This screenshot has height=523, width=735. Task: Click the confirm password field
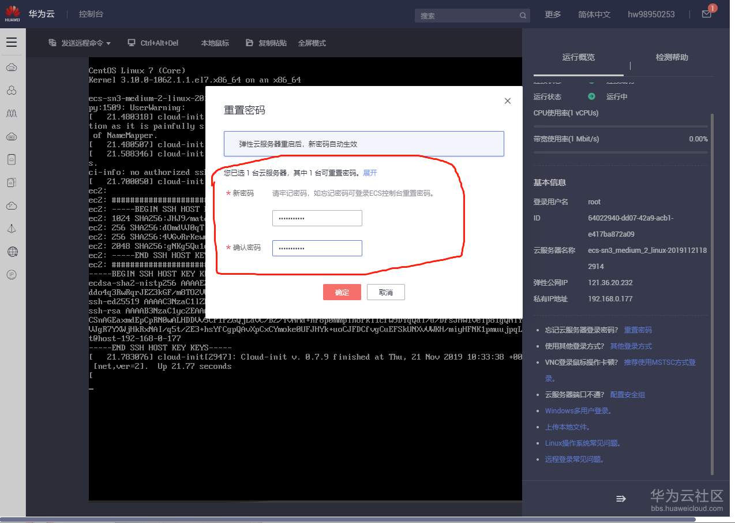(317, 248)
